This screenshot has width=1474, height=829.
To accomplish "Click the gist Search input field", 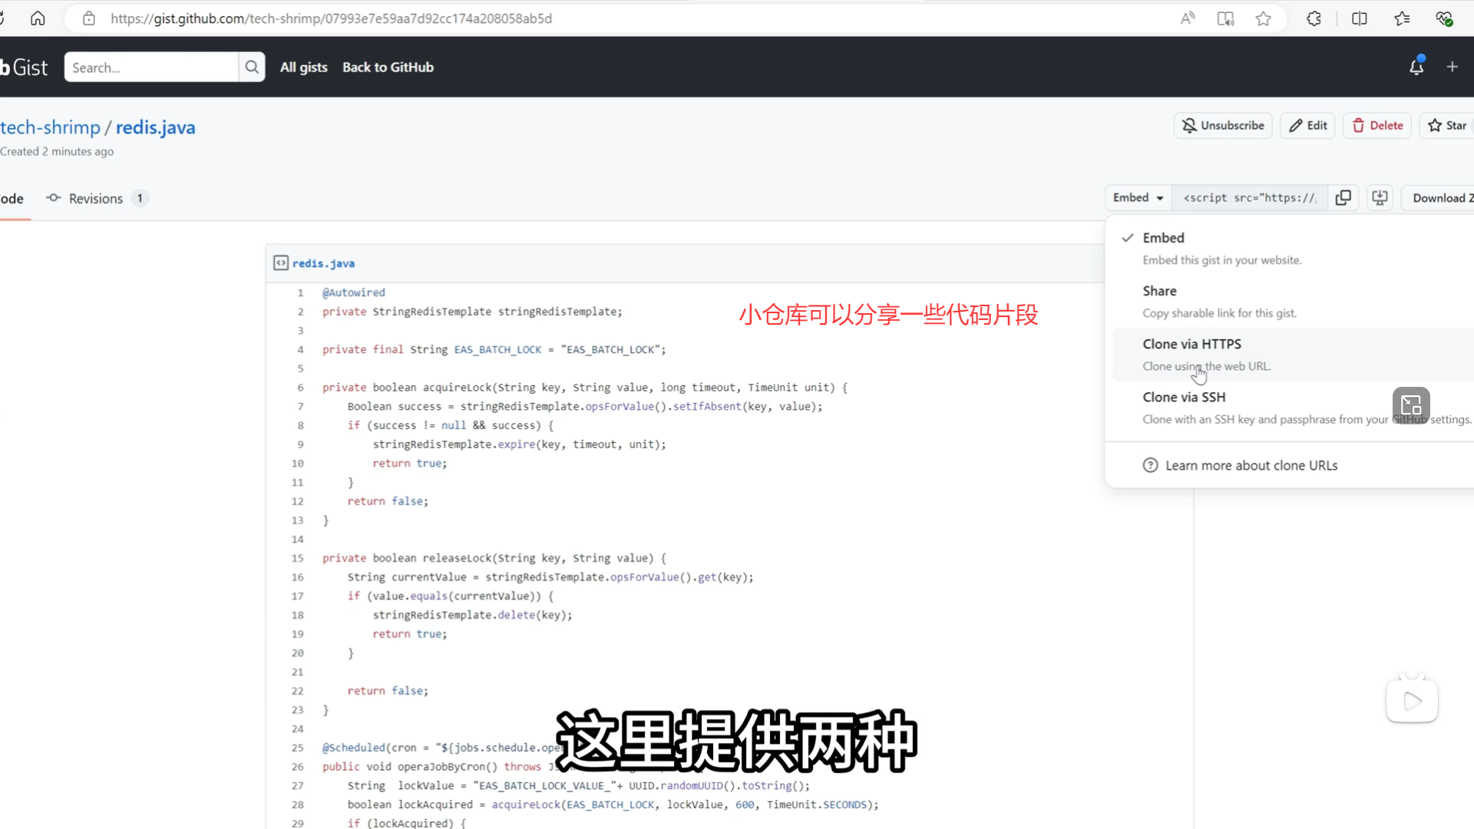I will 151,68.
